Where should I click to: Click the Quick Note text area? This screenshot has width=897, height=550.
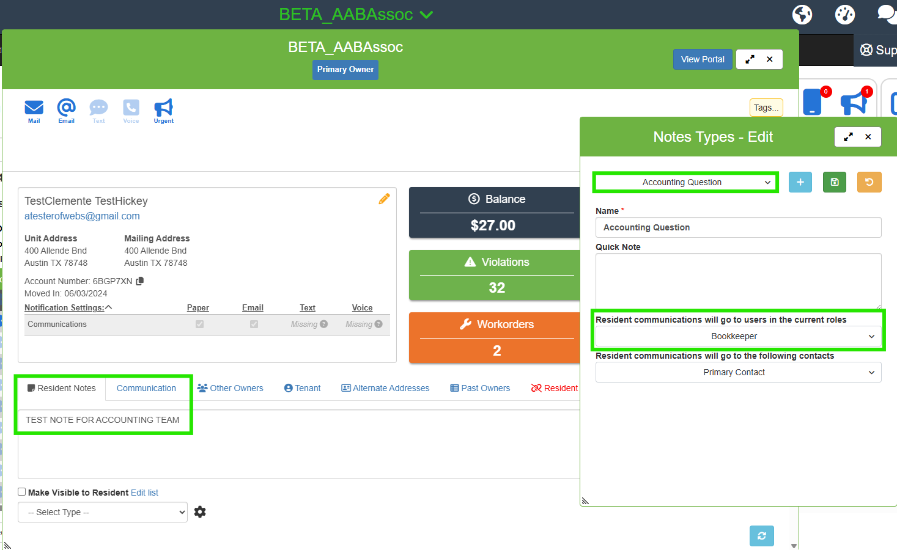coord(738,281)
